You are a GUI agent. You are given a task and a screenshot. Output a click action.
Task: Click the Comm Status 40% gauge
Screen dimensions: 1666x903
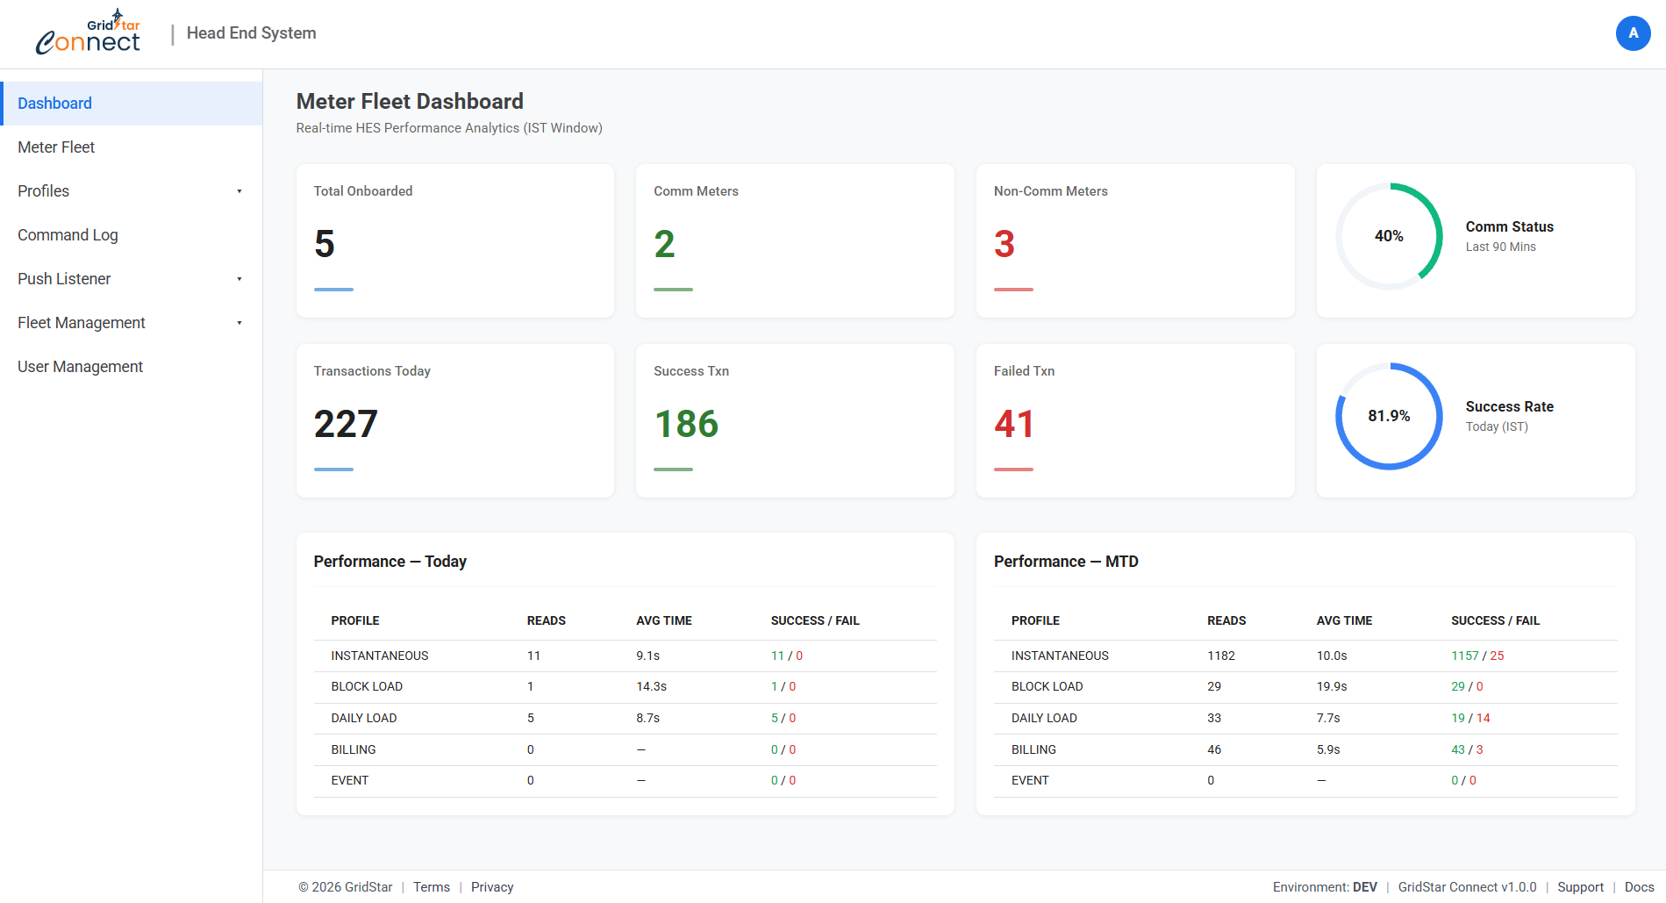pyautogui.click(x=1389, y=236)
